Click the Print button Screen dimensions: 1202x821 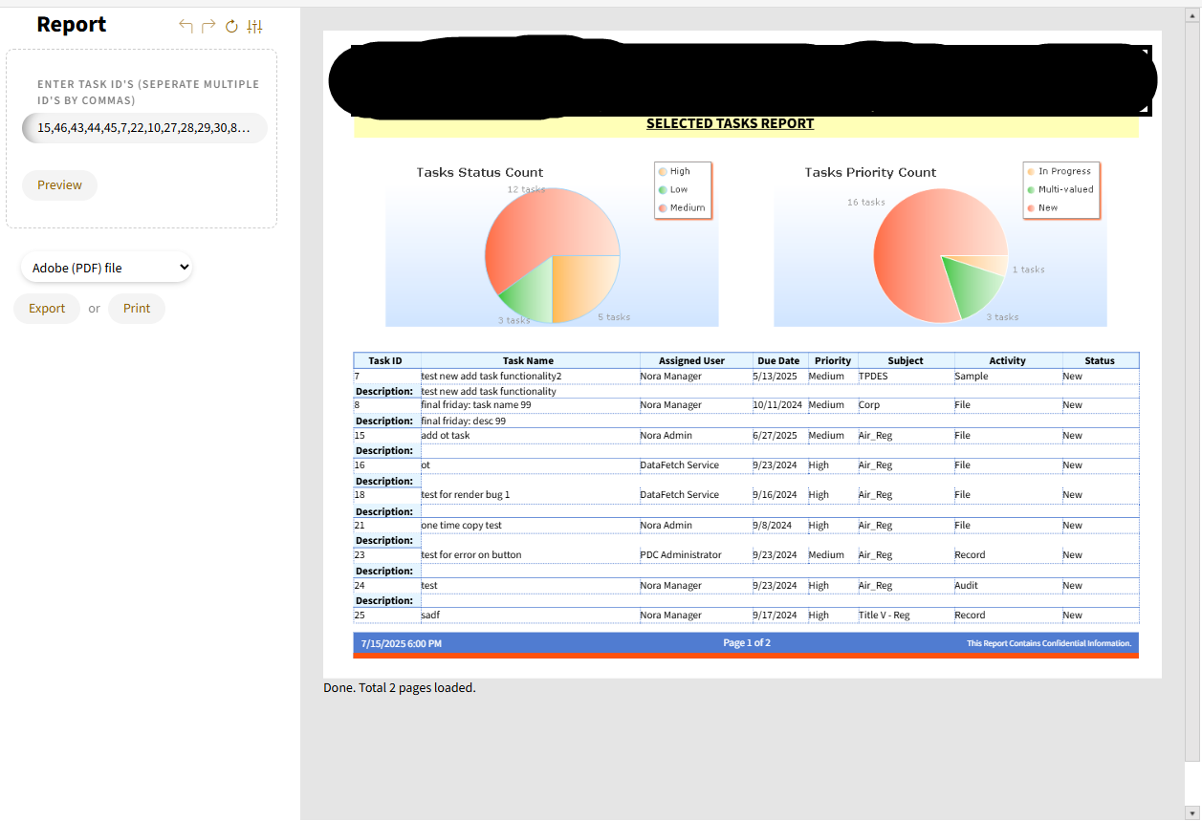137,309
